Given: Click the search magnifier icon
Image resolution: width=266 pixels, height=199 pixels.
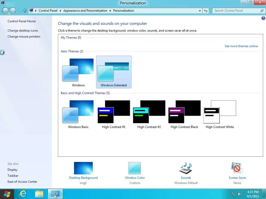Looking at the screenshot, I should 262,11.
